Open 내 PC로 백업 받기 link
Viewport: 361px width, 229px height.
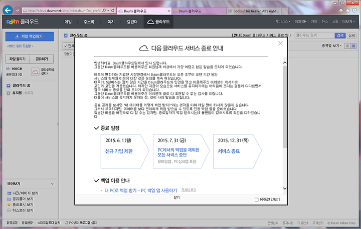point(141,190)
